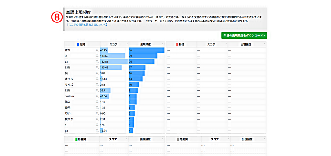Image resolution: width=331 pixels, height=156 pixels.
Task: Click the score value 16.24
Action: tap(103, 131)
